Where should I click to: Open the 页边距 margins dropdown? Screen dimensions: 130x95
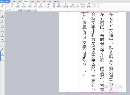click(18, 5)
